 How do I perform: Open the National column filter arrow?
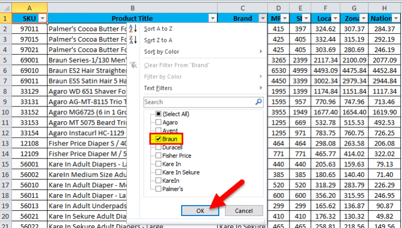(396, 18)
